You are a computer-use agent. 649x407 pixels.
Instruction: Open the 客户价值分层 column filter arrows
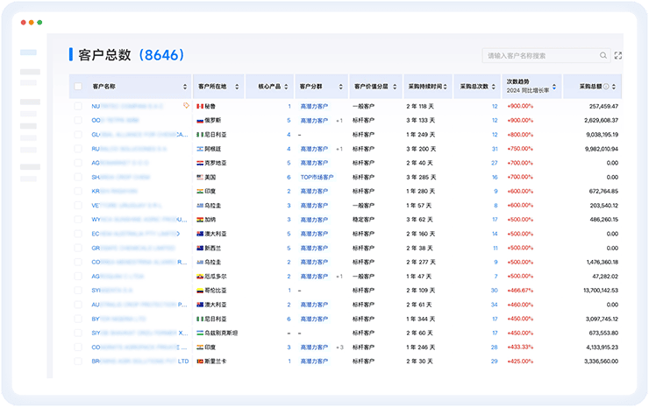[397, 87]
